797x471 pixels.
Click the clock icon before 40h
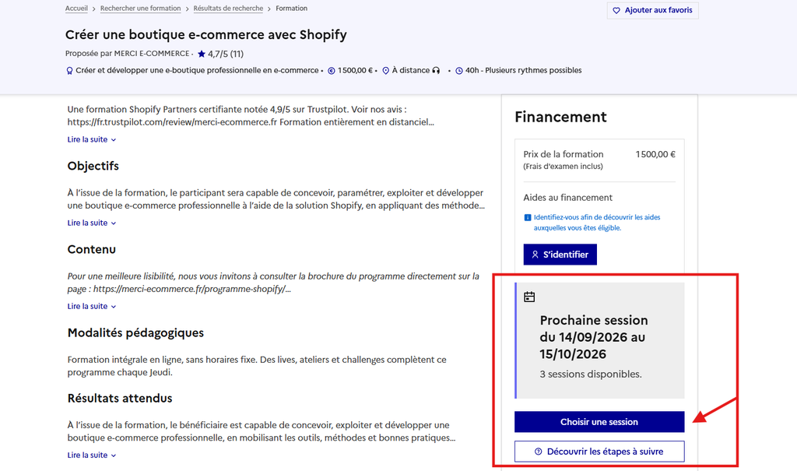click(x=459, y=71)
